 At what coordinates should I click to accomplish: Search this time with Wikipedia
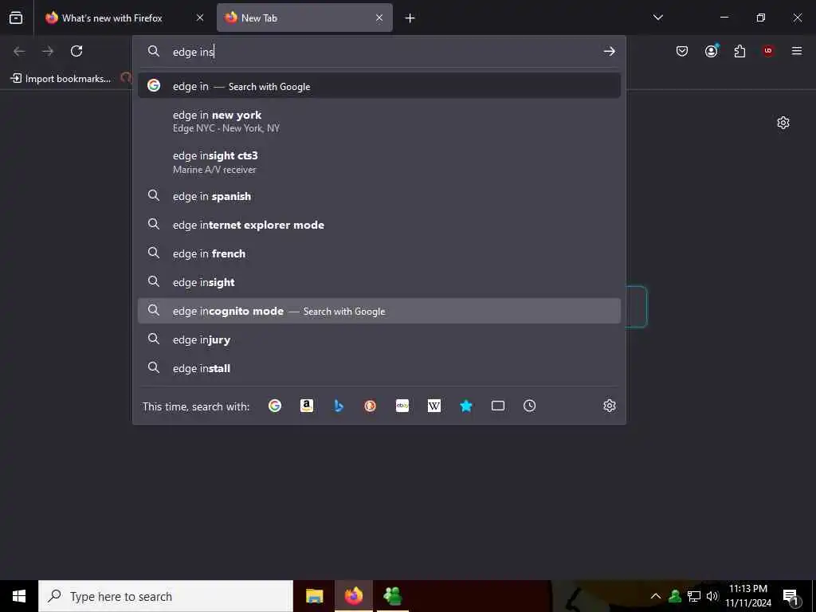434,406
